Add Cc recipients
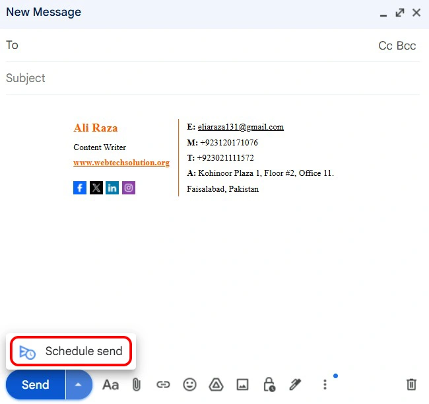 pos(385,46)
